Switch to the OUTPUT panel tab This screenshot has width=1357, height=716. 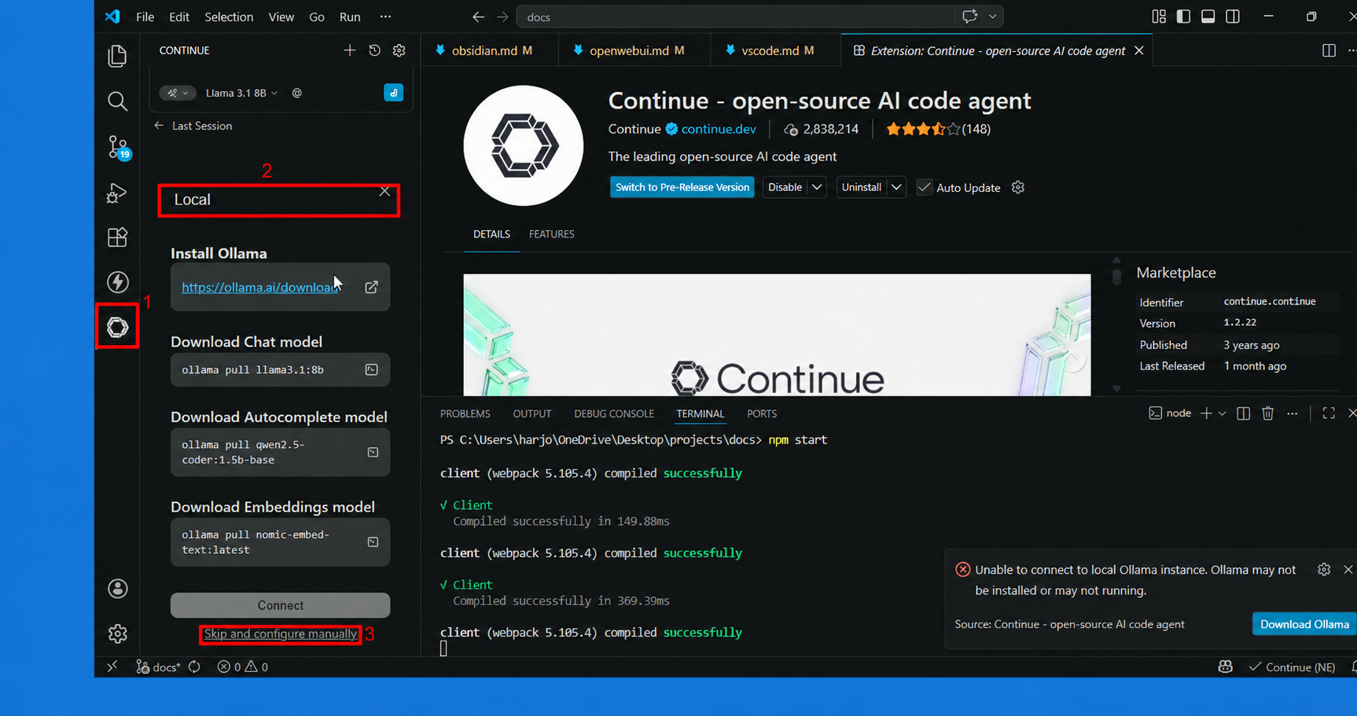532,413
